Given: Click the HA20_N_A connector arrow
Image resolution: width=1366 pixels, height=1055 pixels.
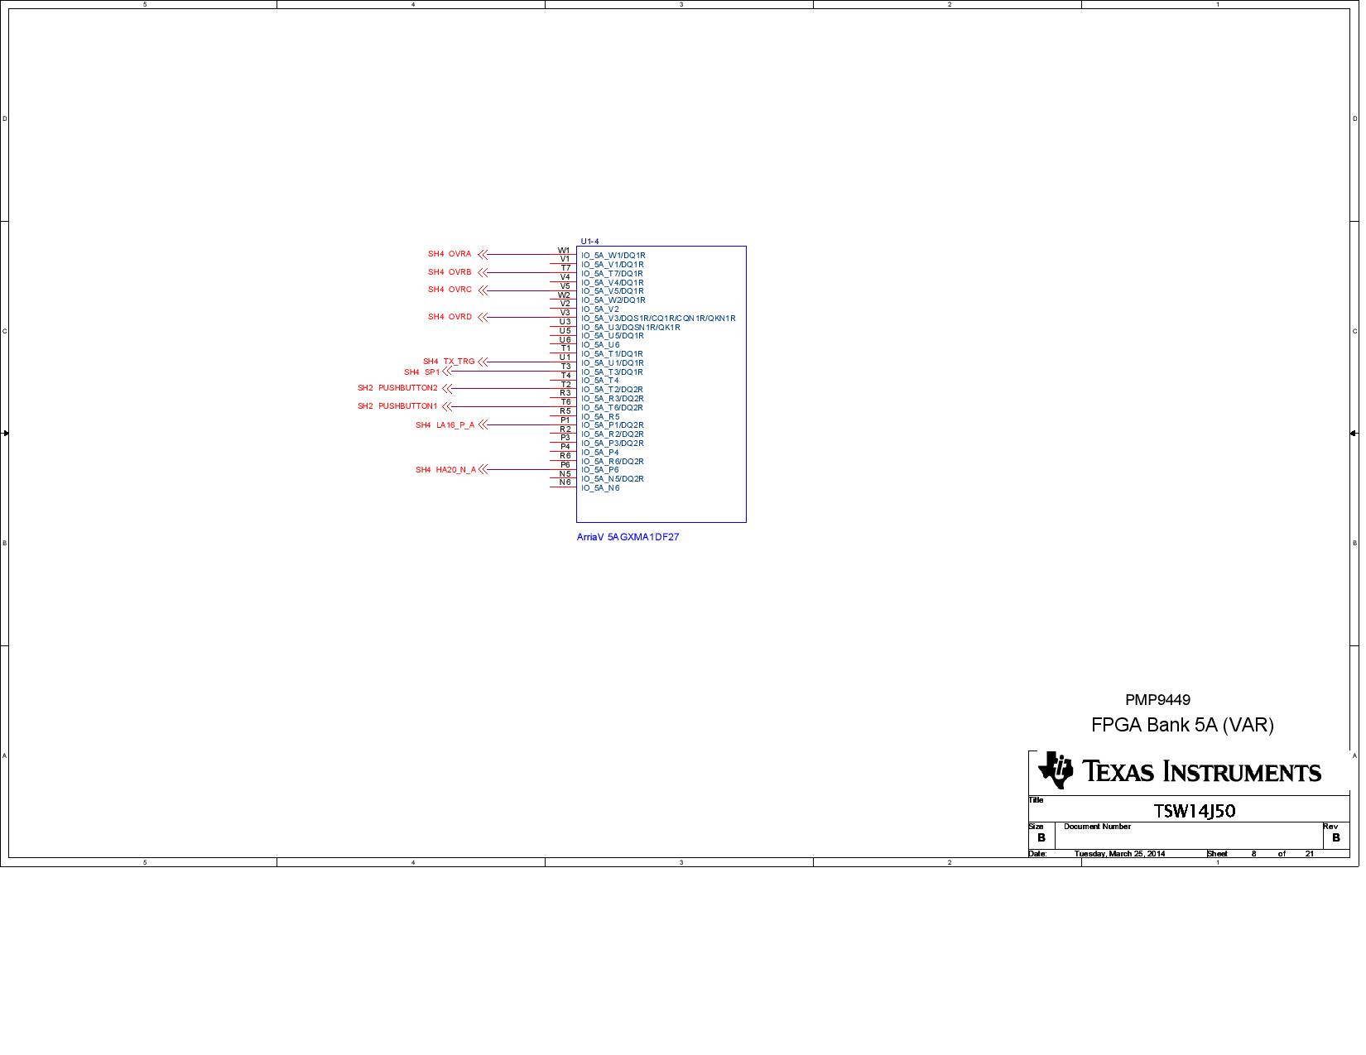Looking at the screenshot, I should [x=483, y=470].
